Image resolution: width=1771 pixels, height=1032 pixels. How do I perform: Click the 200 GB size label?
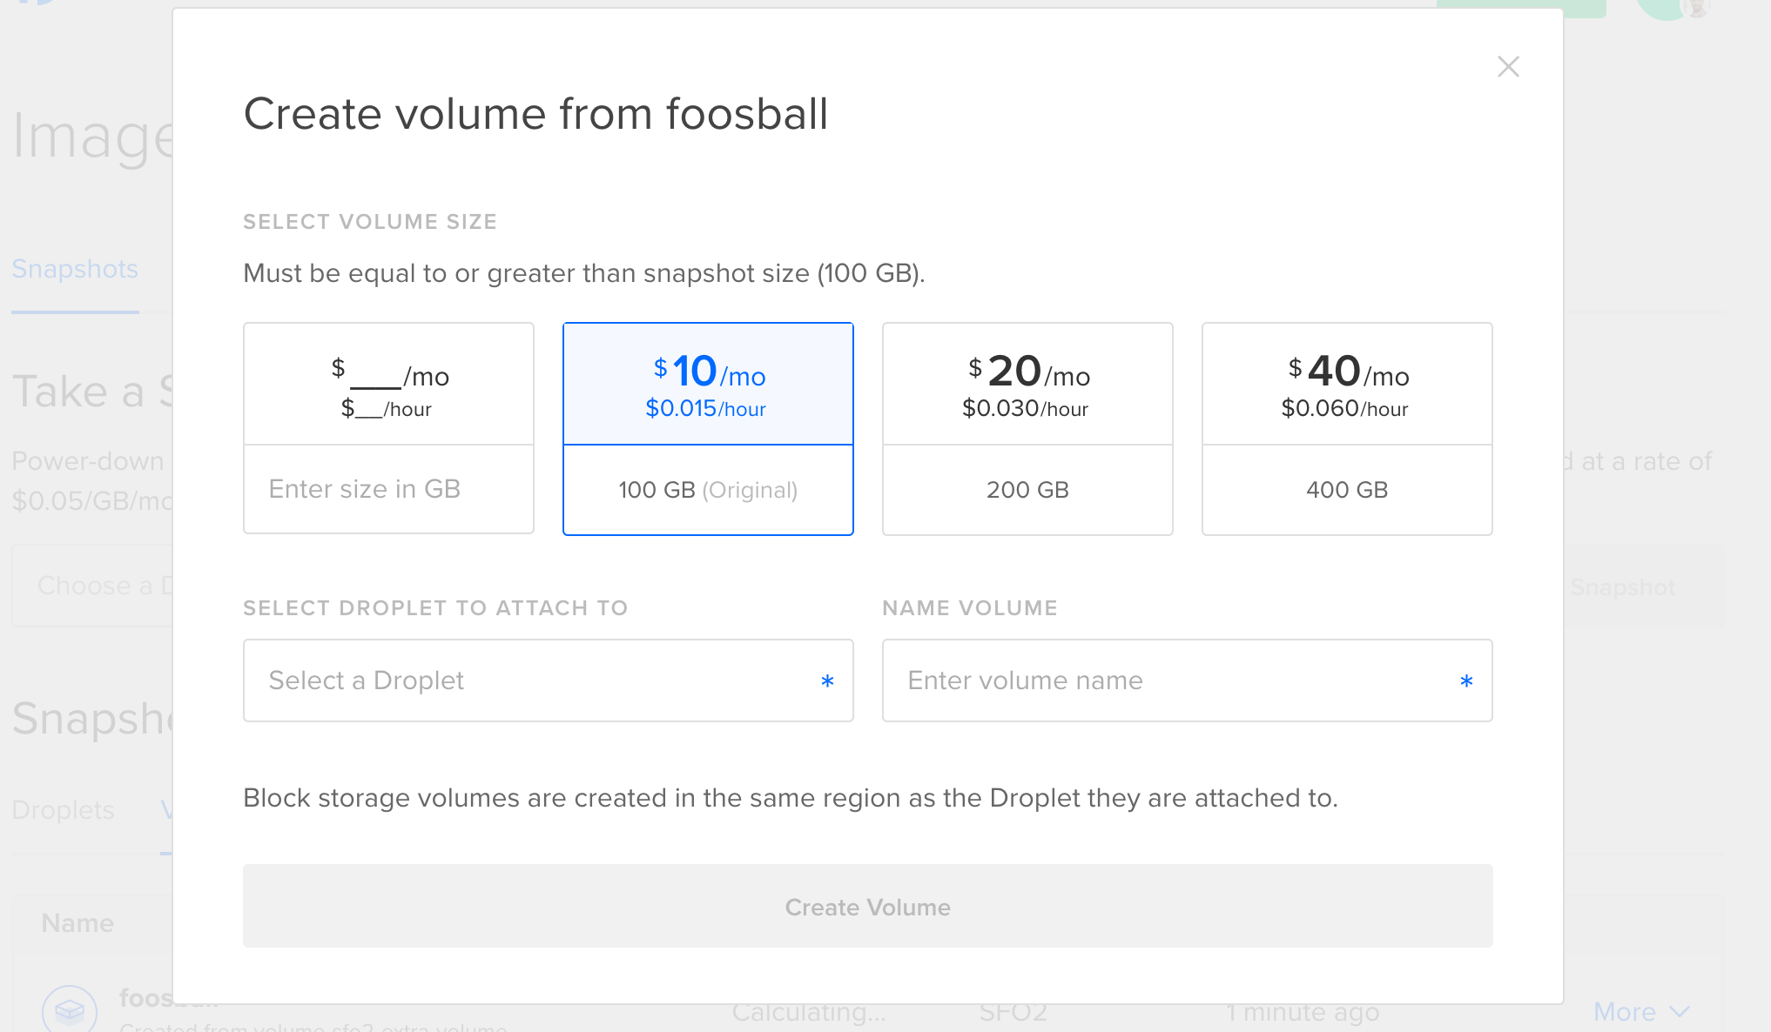point(1027,490)
